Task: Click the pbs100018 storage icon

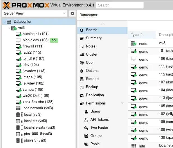Action: pyautogui.click(x=19, y=134)
